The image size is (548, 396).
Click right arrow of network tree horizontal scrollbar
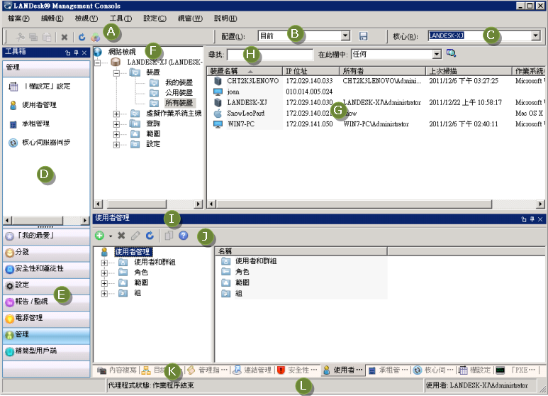pyautogui.click(x=198, y=204)
